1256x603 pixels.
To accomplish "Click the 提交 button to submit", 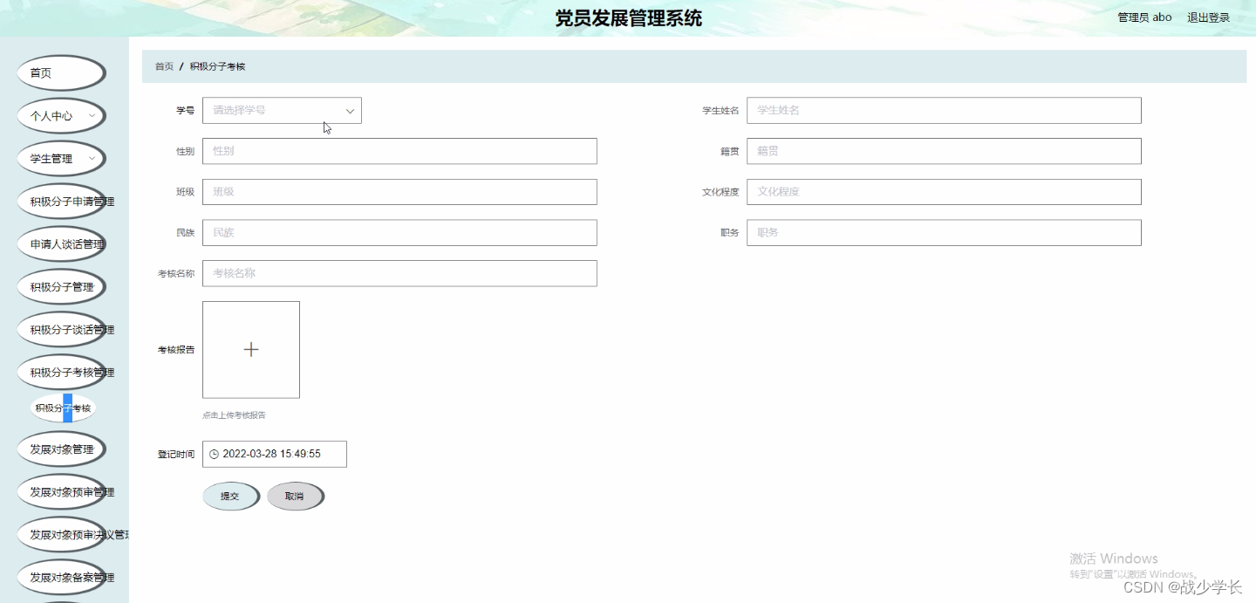I will [x=230, y=496].
